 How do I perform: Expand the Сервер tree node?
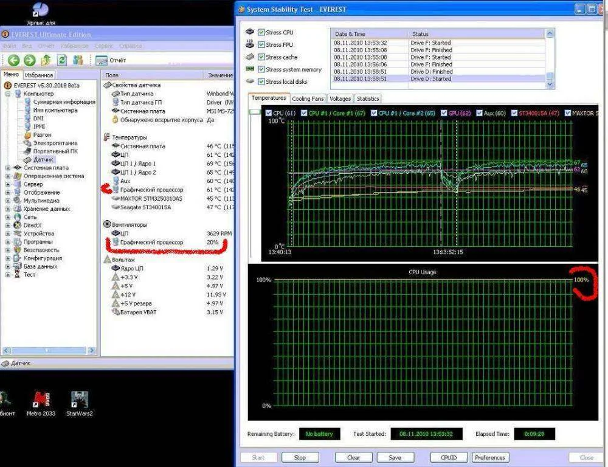click(8, 184)
